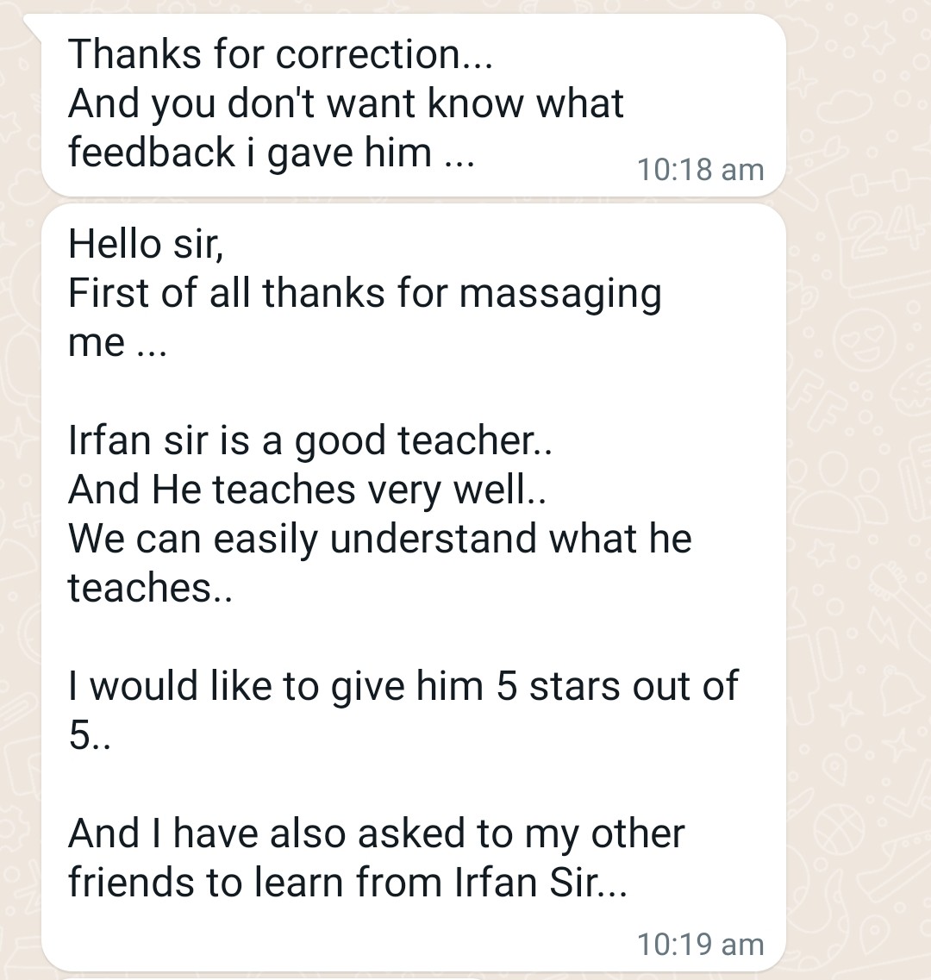Tap the word "understand" in the feedback message
This screenshot has width=931, height=980.
[x=434, y=539]
